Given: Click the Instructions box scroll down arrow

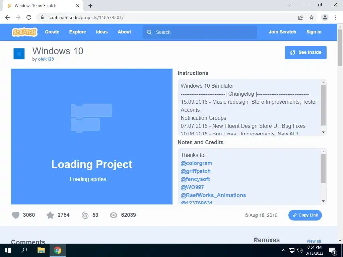Looking at the screenshot, I should pyautogui.click(x=323, y=132).
